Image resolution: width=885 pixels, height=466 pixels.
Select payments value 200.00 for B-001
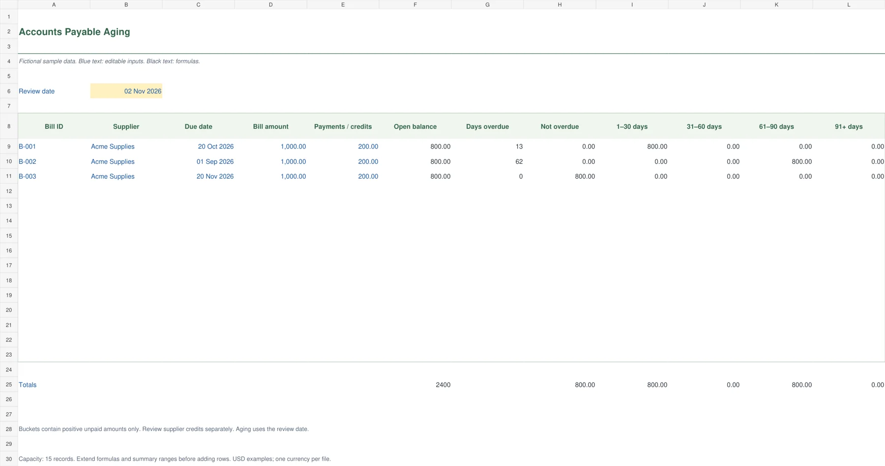pos(343,147)
